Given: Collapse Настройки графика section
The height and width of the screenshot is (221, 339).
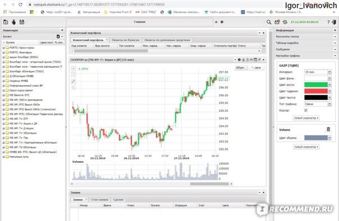Looking at the screenshot, I should click(x=335, y=55).
